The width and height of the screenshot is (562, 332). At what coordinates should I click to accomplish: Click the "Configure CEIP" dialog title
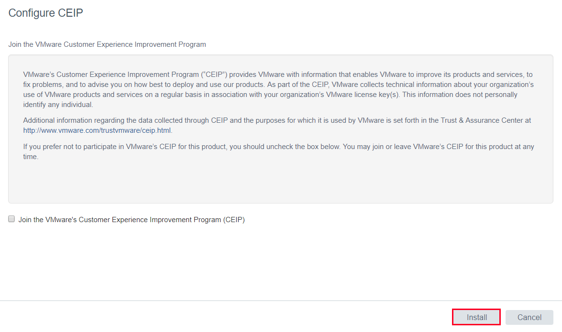coord(45,13)
